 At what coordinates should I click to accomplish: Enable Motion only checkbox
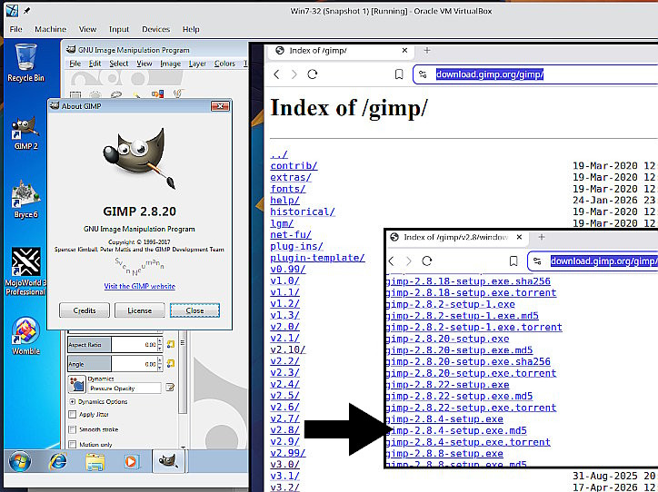[x=72, y=444]
